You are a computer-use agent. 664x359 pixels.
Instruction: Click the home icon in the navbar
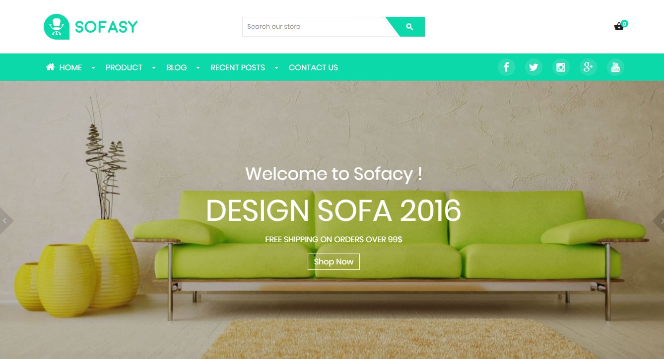pyautogui.click(x=50, y=67)
